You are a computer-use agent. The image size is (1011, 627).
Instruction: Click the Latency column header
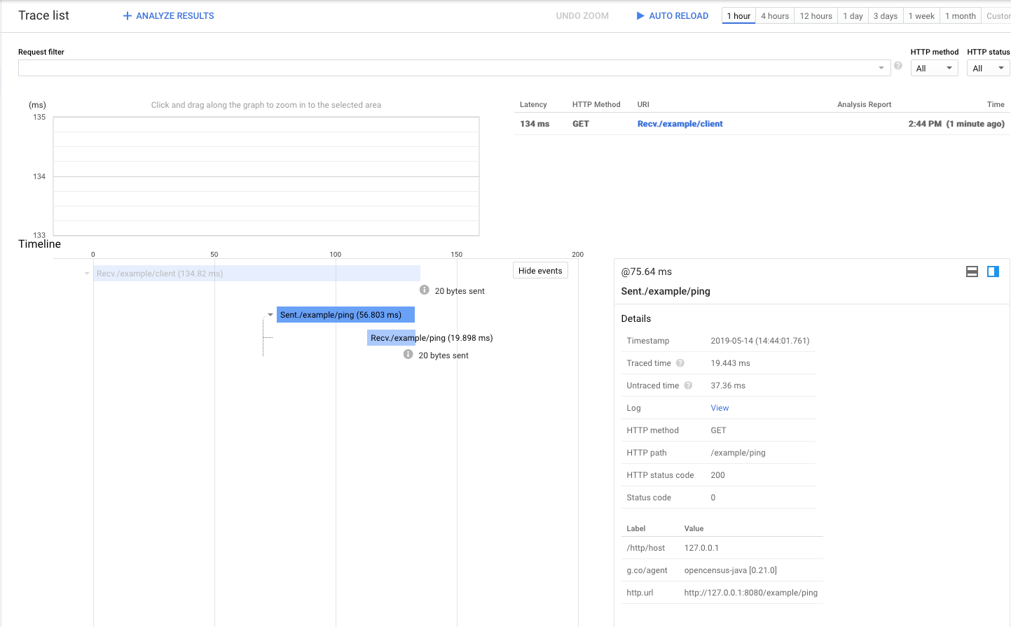click(533, 104)
